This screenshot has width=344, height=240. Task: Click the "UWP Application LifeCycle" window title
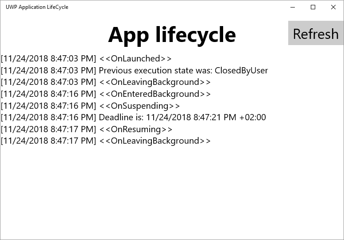pyautogui.click(x=37, y=7)
